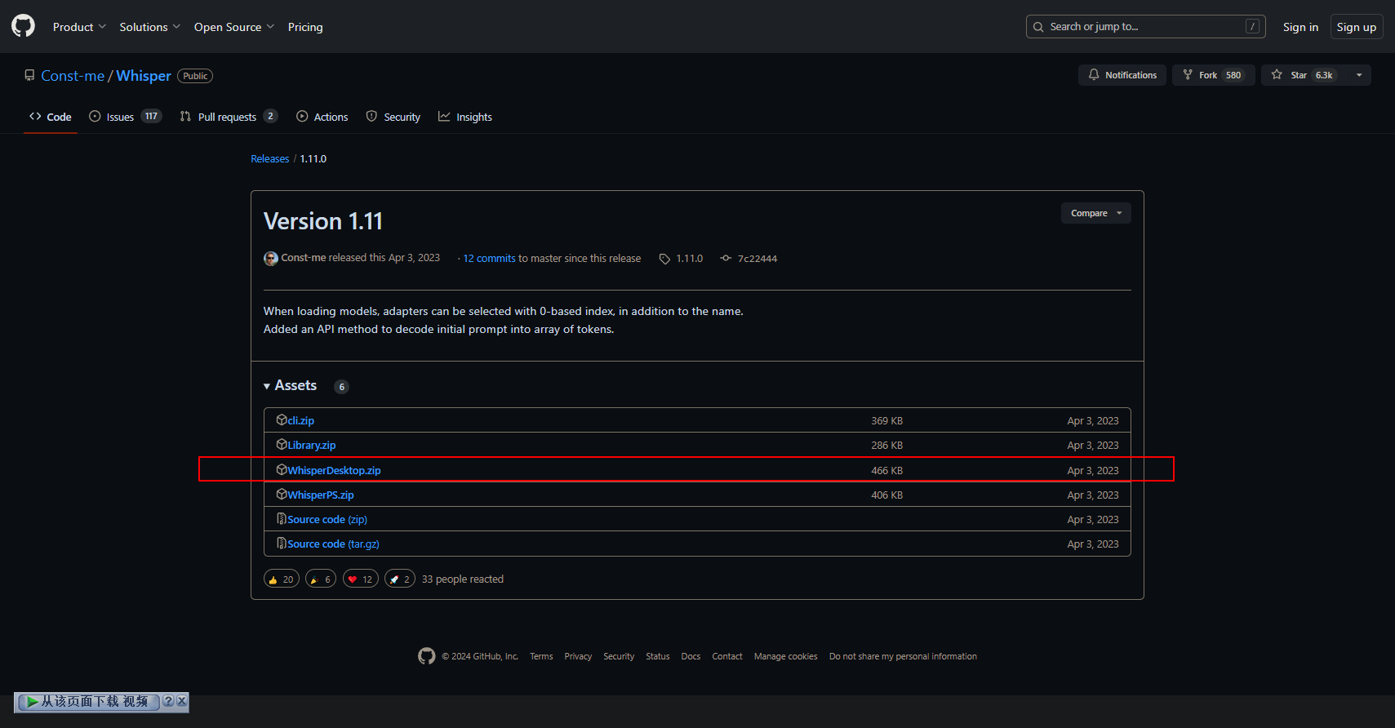This screenshot has height=728, width=1395.
Task: Download WhisperPS.zip
Action: [320, 495]
